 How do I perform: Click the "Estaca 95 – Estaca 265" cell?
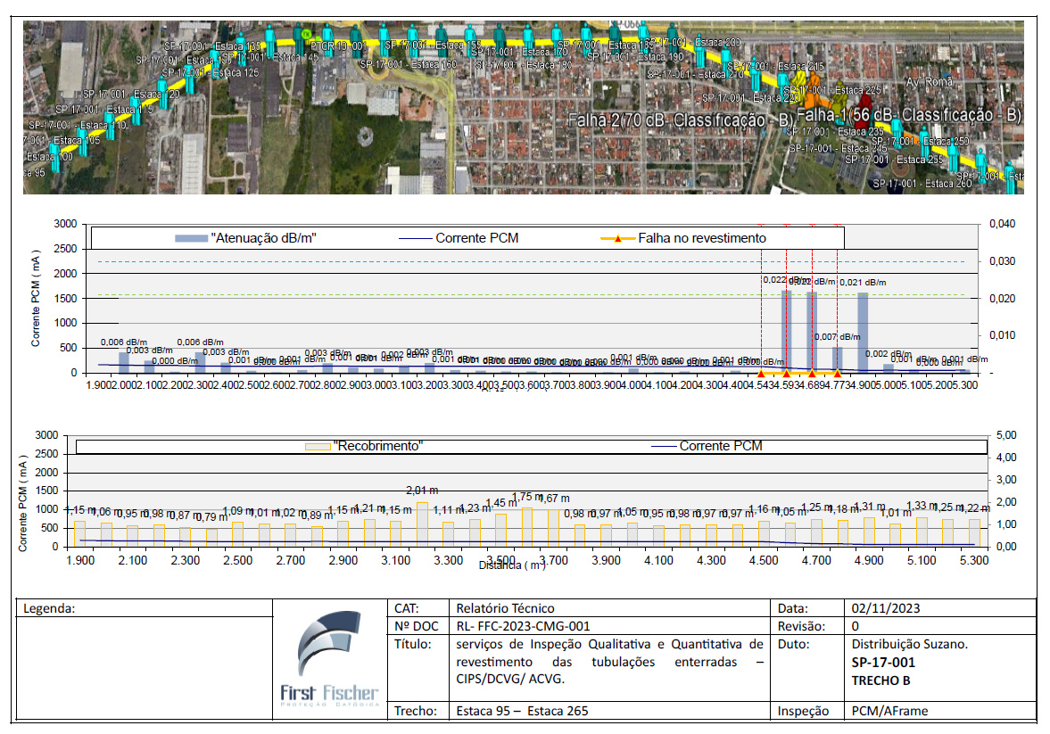pos(521,711)
